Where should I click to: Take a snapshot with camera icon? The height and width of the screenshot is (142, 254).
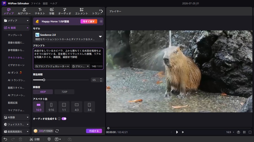click(x=238, y=132)
